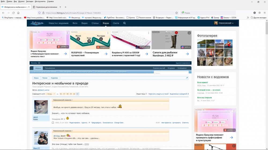This screenshot has width=268, height=150.
Task: Go to page 56 of the thread
Action: (x=61, y=94)
